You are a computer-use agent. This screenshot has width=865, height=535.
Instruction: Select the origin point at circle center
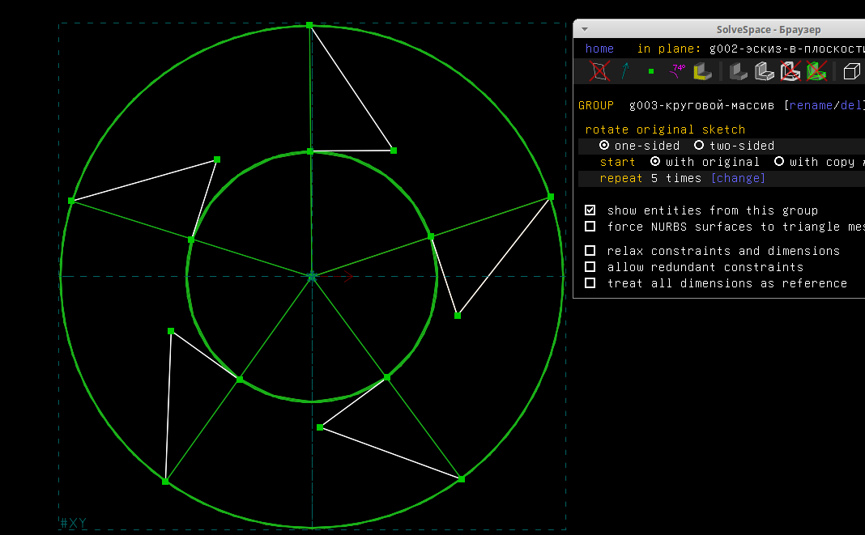click(312, 276)
